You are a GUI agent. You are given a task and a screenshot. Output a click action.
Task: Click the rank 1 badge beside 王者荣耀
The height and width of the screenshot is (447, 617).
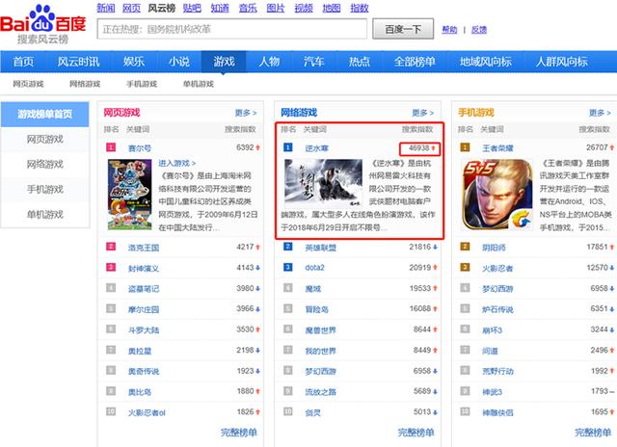point(461,147)
